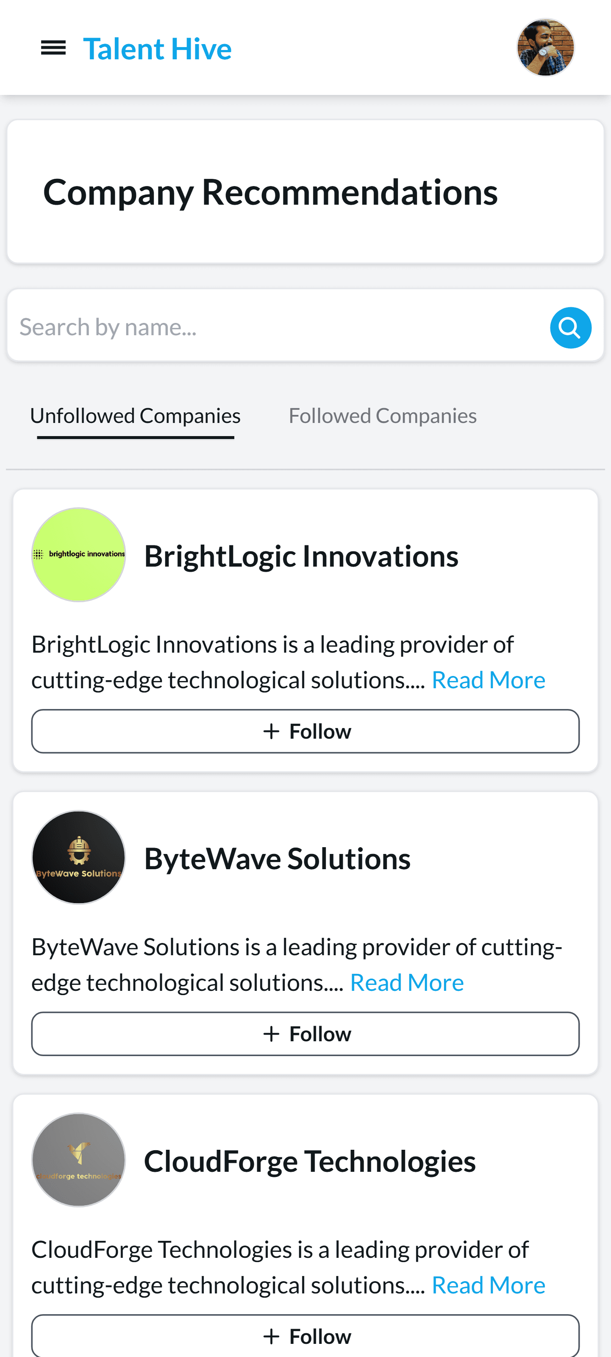Open the CloudForge Technologies company name
Image resolution: width=611 pixels, height=1357 pixels.
(310, 1161)
